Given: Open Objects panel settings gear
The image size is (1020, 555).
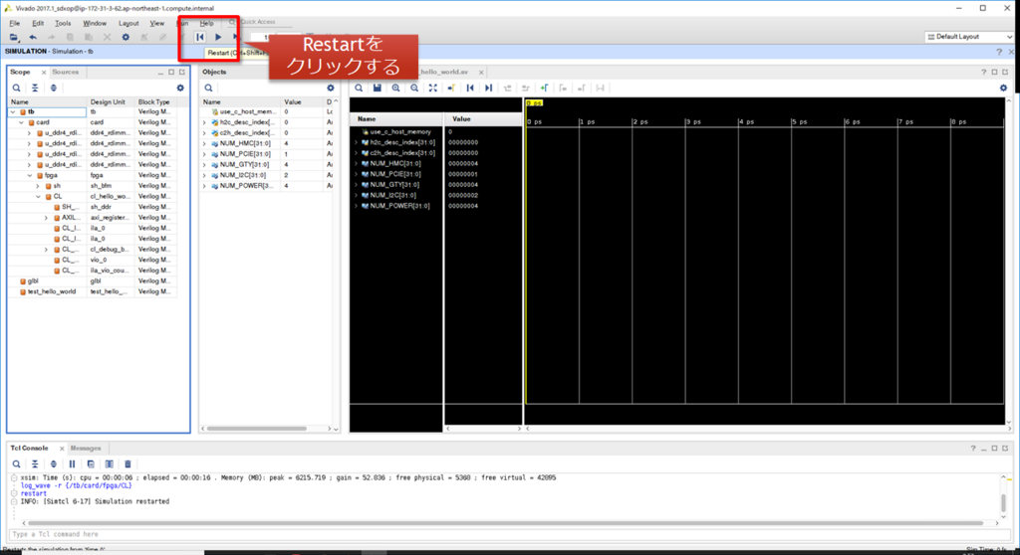Looking at the screenshot, I should point(331,88).
